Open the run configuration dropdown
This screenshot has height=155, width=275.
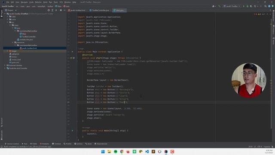pyautogui.click(x=232, y=6)
